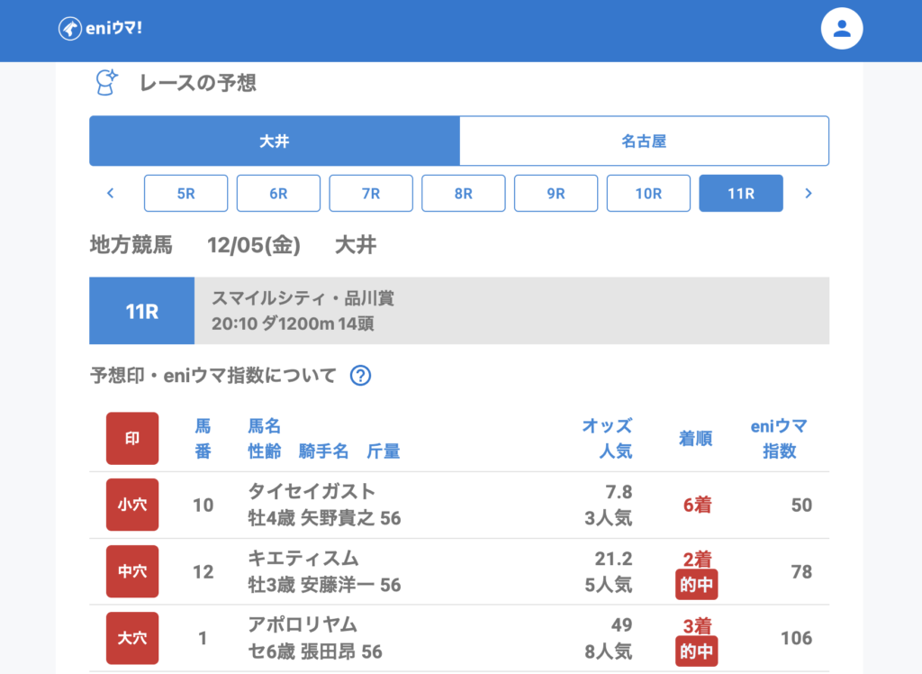
Task: Click the red 印 column header badge
Action: (132, 439)
